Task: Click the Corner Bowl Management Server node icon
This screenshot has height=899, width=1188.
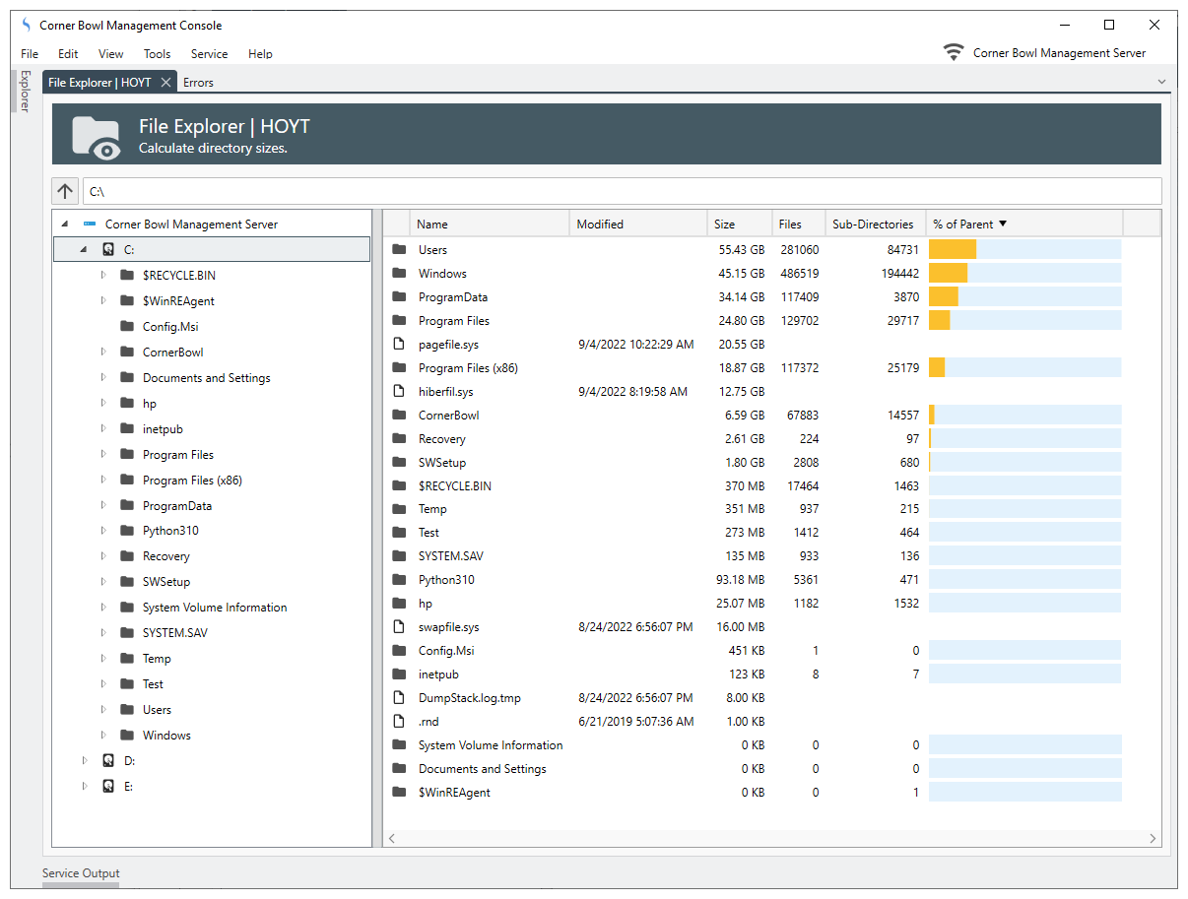Action: pyautogui.click(x=90, y=225)
